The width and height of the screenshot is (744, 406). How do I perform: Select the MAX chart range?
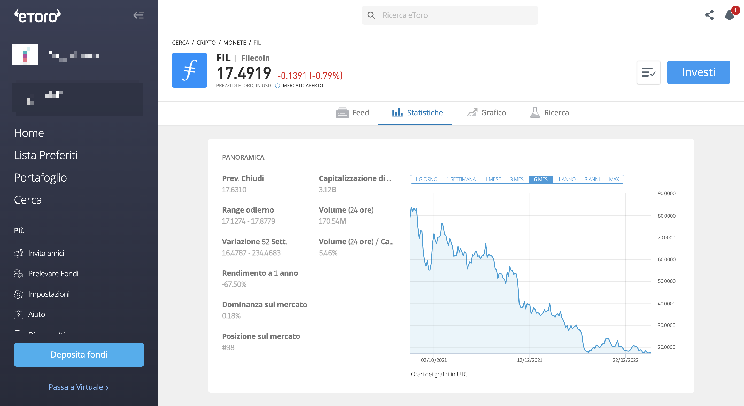(614, 179)
